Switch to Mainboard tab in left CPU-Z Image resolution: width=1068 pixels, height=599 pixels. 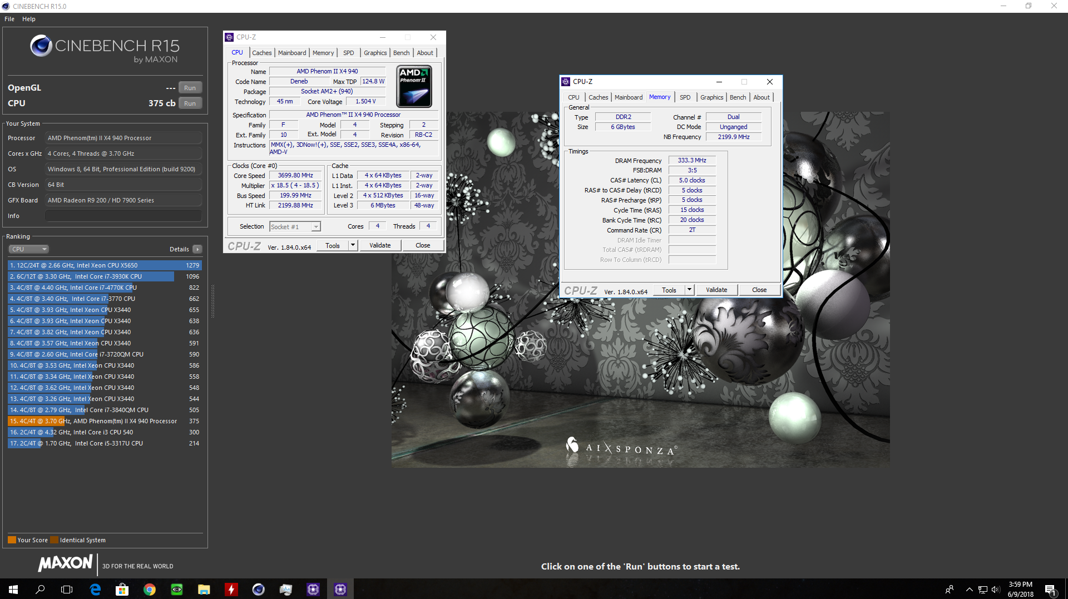292,53
